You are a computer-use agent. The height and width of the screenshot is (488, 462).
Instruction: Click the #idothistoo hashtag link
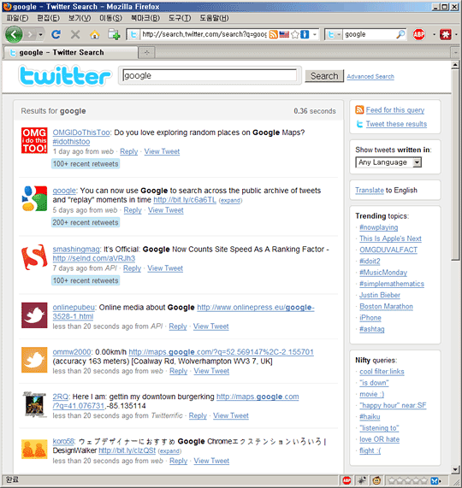coord(71,142)
